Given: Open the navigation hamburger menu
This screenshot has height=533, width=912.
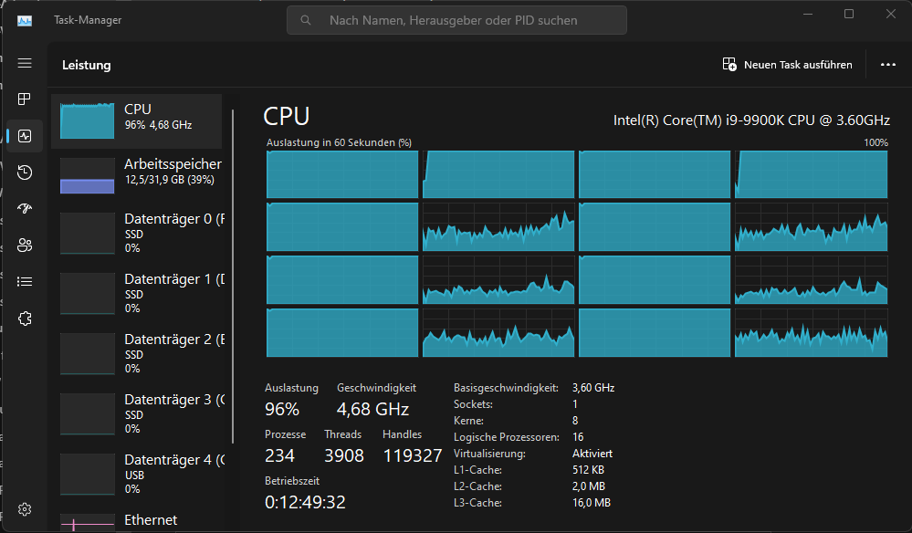Looking at the screenshot, I should point(25,64).
